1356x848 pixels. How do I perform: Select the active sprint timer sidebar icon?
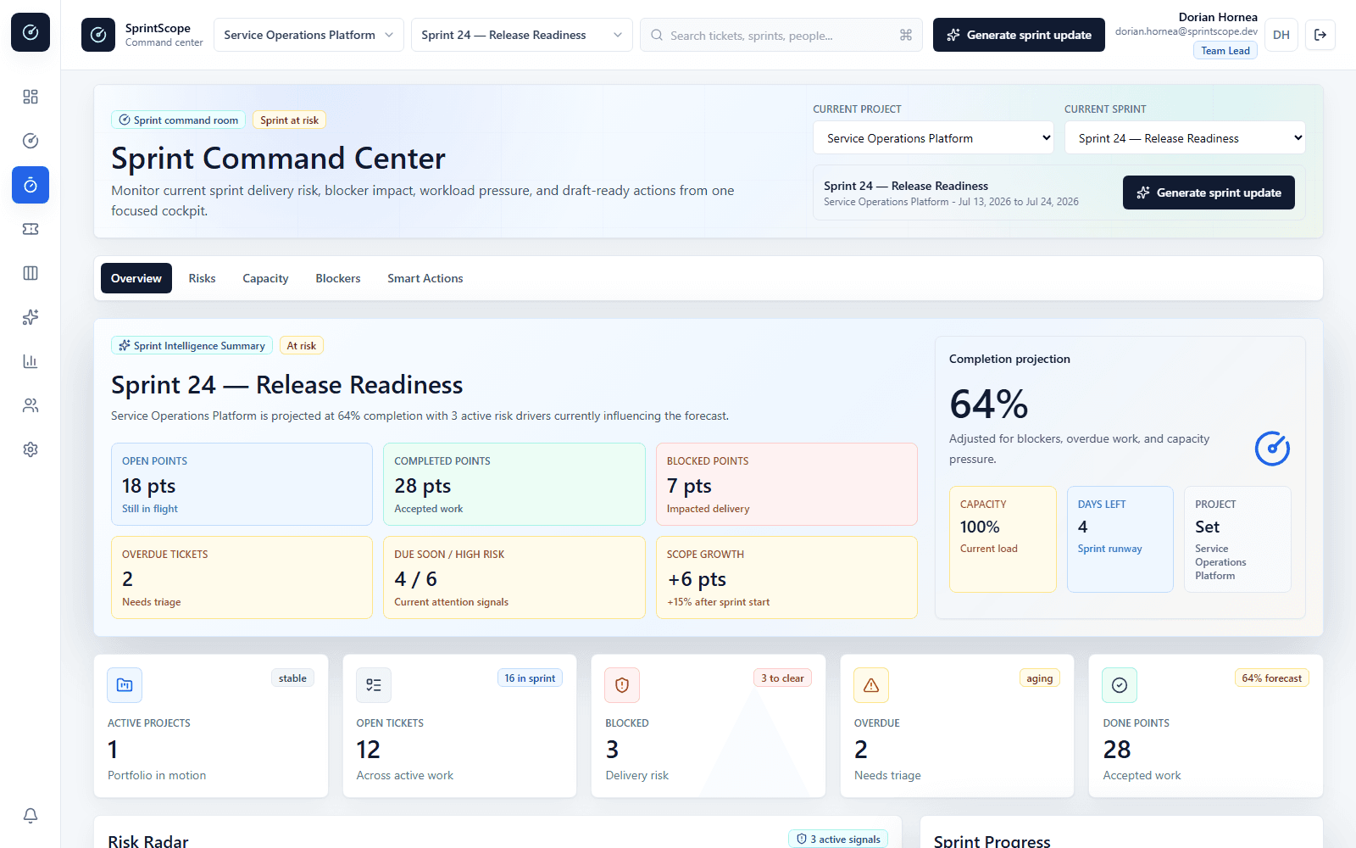coord(31,185)
